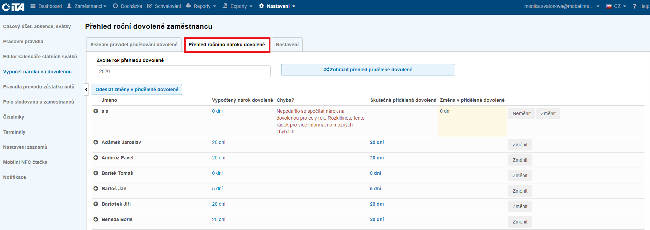
Task: Switch to Seznam pravidel přidělování dovolené tab
Action: click(x=134, y=45)
